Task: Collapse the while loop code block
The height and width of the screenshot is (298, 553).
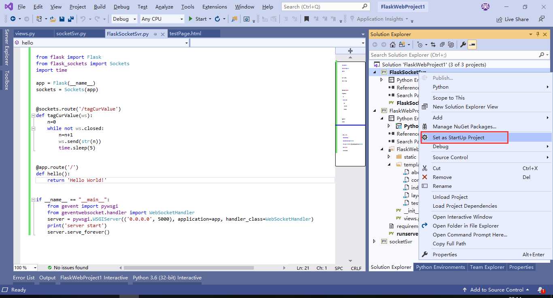Action: click(33, 128)
